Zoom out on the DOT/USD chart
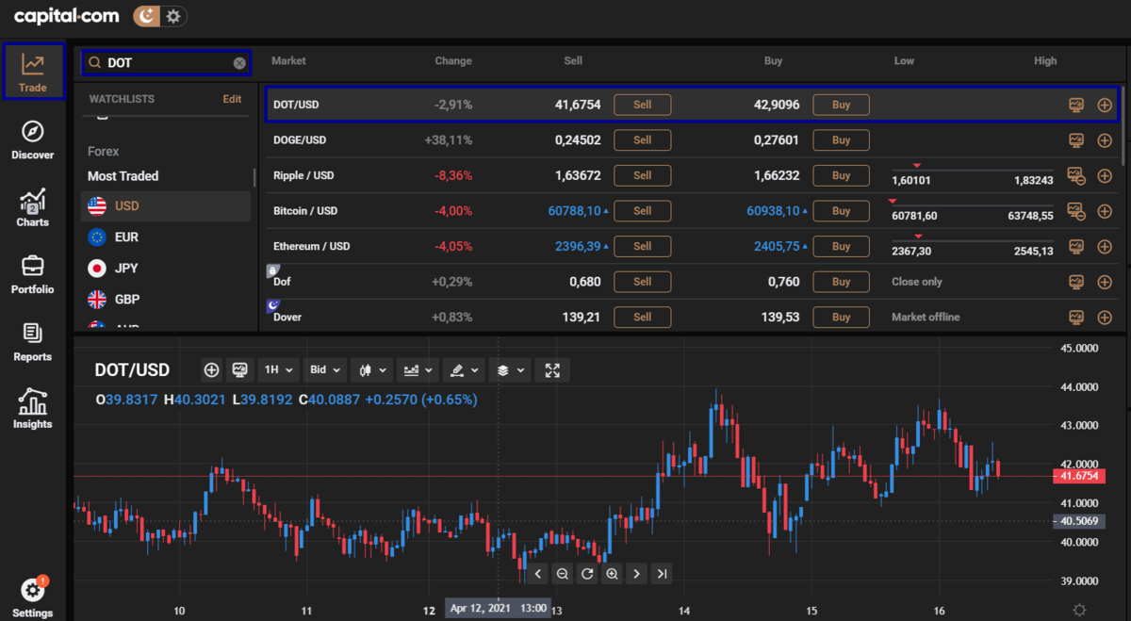1131x621 pixels. coord(563,573)
